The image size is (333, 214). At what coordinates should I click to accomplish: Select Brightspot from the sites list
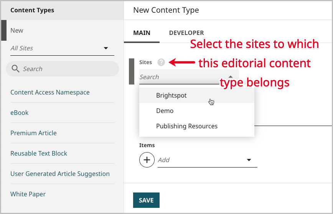pyautogui.click(x=197, y=95)
